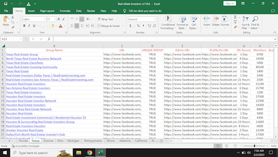Toggle Underline formatting
This screenshot has height=157, width=278.
[x=34, y=26]
